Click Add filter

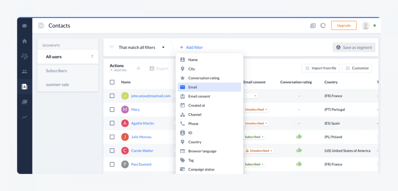(191, 47)
